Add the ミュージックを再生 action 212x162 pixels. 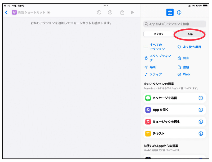point(175,122)
